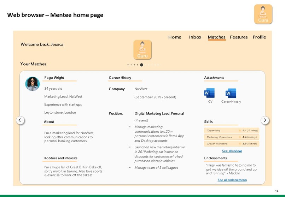
Task: Click 'Leytonstone, London' location text
Action: tap(60, 113)
